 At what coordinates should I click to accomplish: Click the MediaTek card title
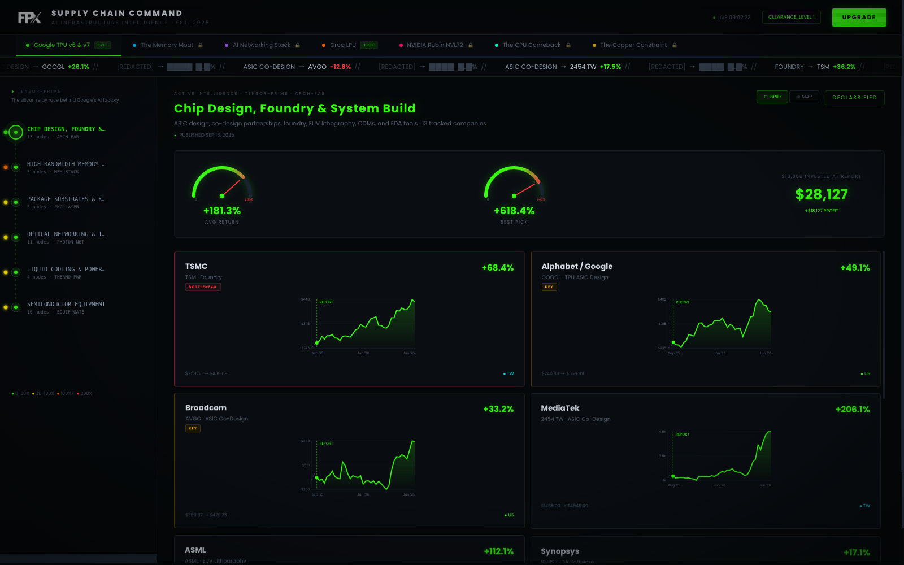pos(560,408)
